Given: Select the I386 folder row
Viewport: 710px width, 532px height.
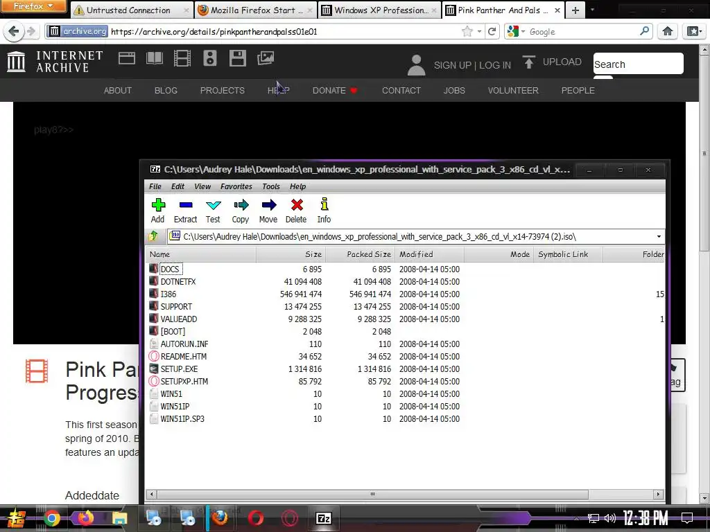Looking at the screenshot, I should click(x=405, y=294).
